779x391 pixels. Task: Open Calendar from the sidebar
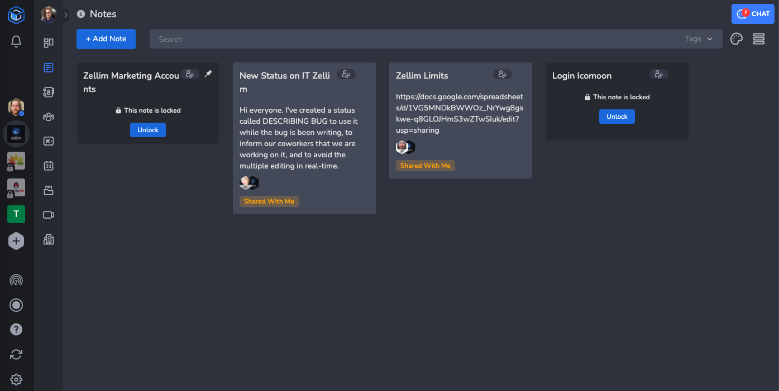pyautogui.click(x=49, y=166)
